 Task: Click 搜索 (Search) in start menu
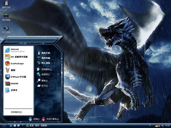coord(44,81)
